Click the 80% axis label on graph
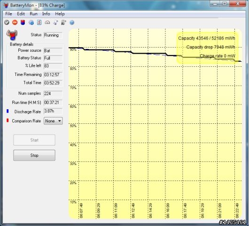This screenshot has height=226, width=249. click(x=73, y=69)
